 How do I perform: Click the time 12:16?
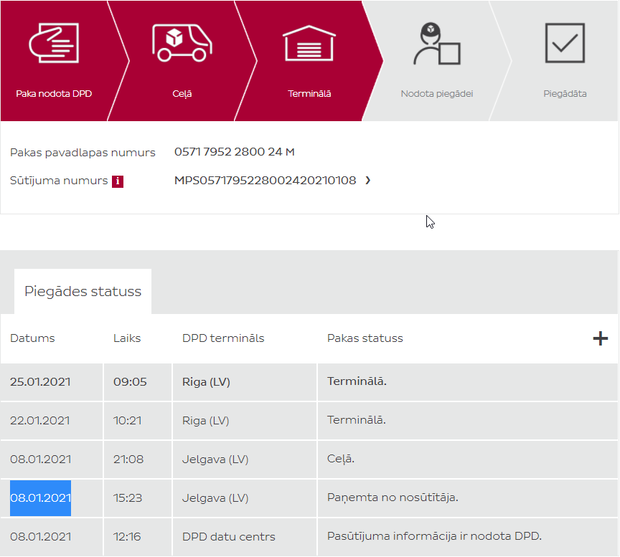click(x=127, y=536)
